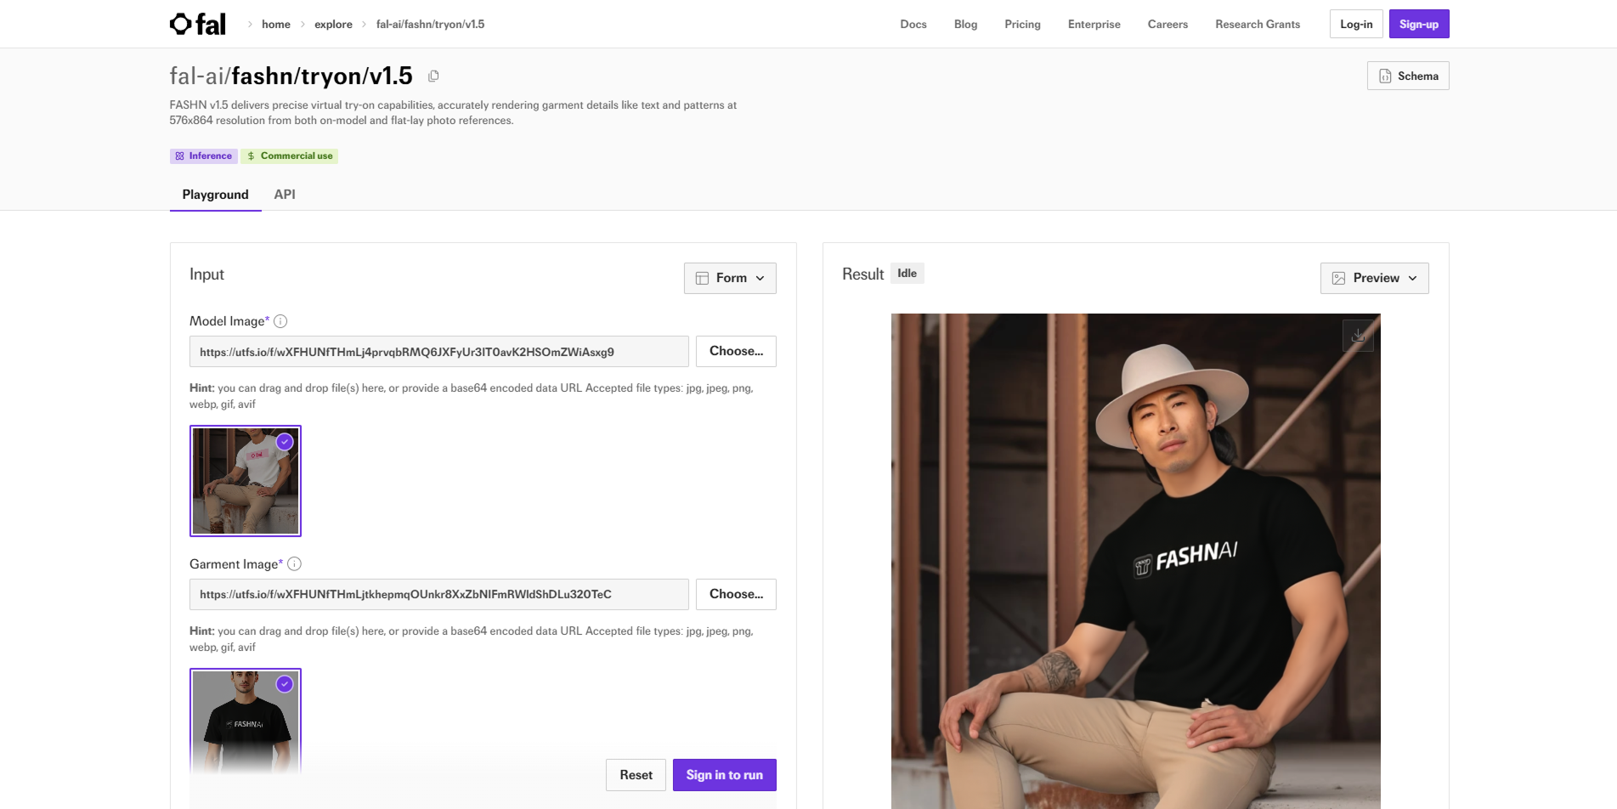
Task: Copy the model name with the copy icon
Action: tap(433, 76)
